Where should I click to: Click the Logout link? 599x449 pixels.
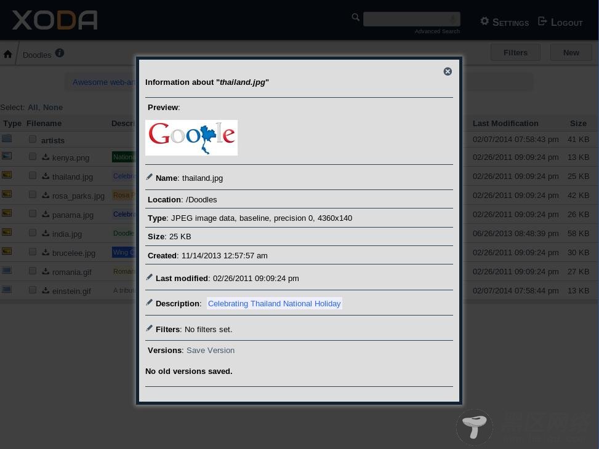pos(566,23)
